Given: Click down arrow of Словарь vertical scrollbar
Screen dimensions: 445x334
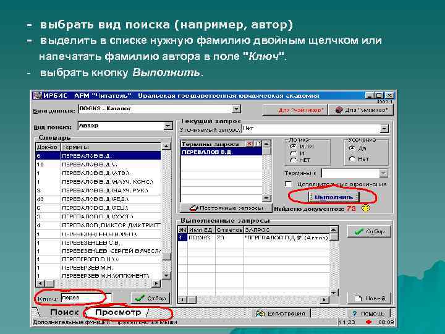Looking at the screenshot, I should point(166,275).
